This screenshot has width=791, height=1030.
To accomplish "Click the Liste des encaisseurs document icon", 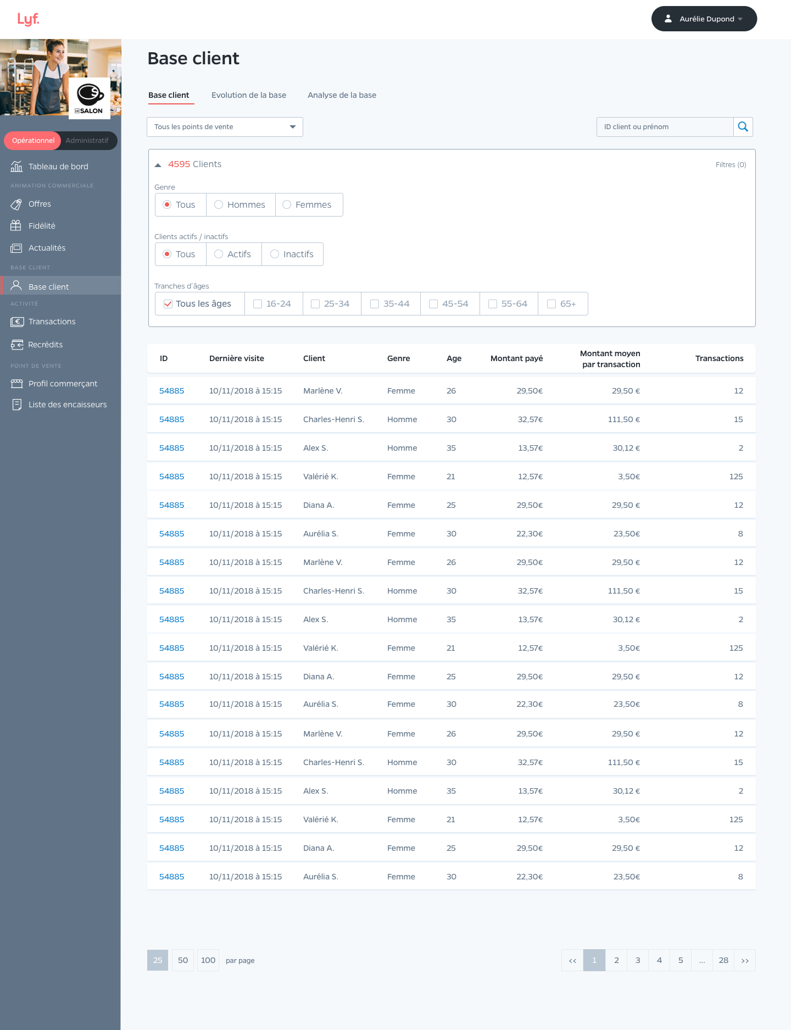I will [16, 405].
